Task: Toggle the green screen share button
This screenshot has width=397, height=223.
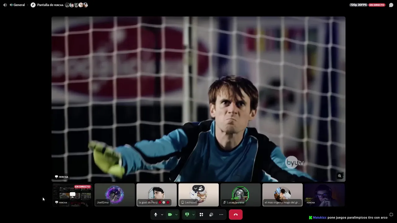Action: click(x=187, y=214)
